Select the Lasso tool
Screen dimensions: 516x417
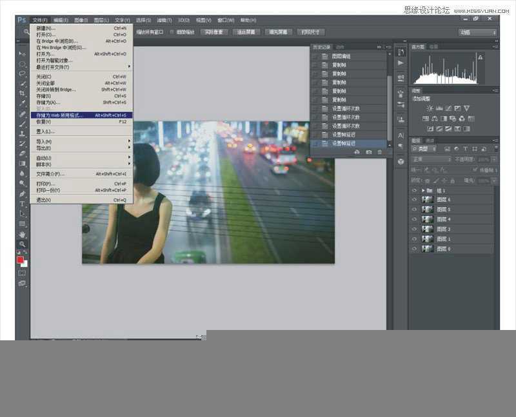click(22, 73)
